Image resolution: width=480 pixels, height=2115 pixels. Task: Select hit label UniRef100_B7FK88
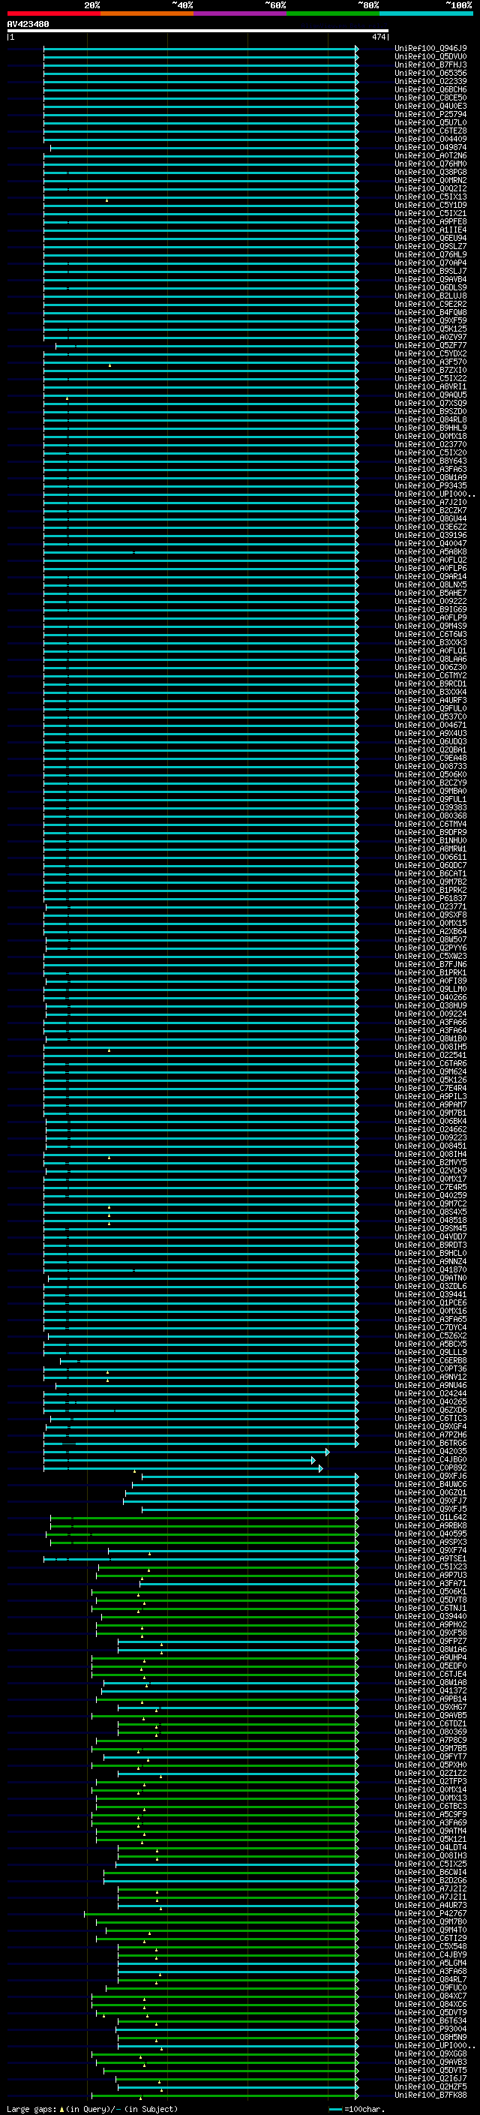pyautogui.click(x=430, y=2095)
